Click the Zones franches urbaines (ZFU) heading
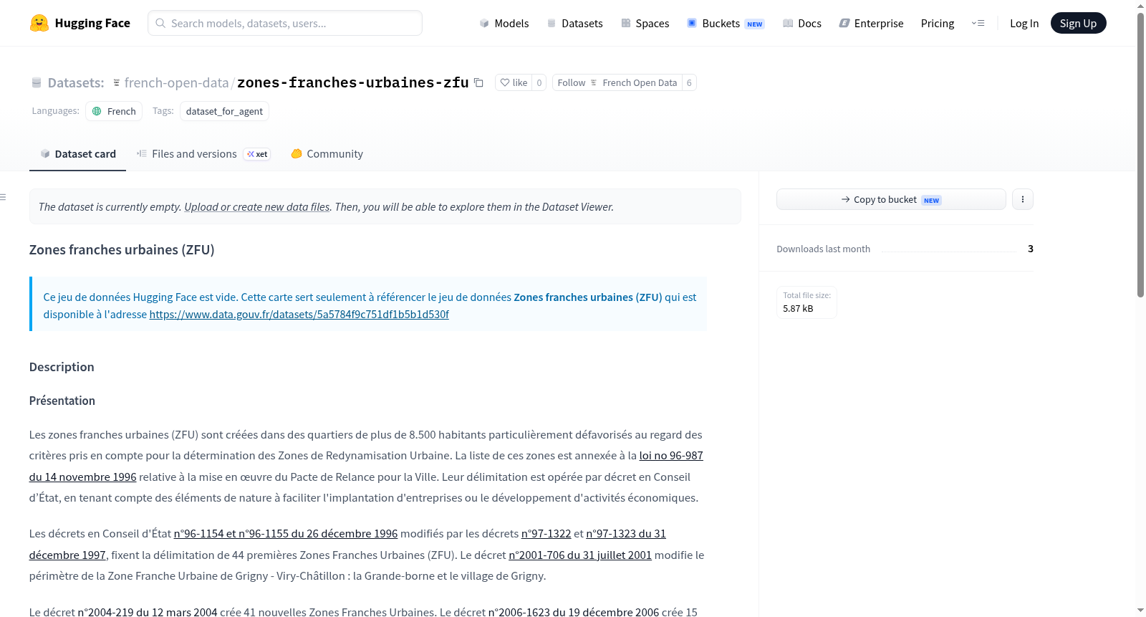The image size is (1146, 617). (122, 249)
